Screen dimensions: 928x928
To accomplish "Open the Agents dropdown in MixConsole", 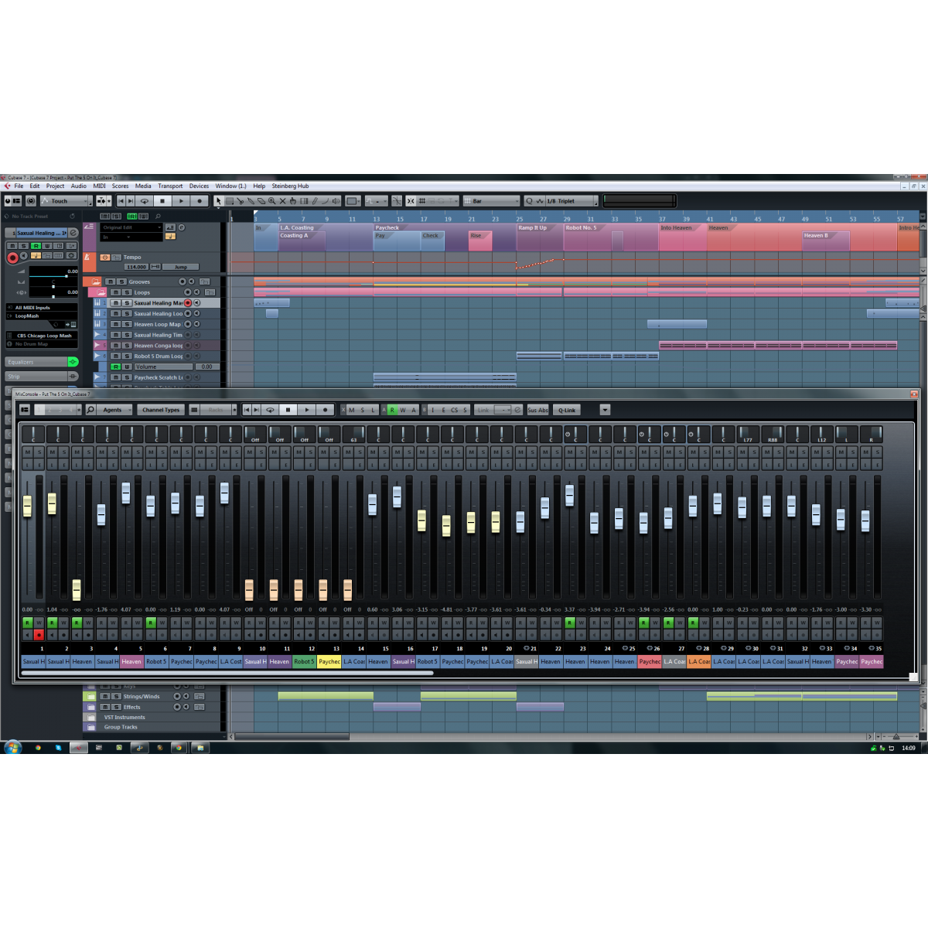I will [x=115, y=410].
